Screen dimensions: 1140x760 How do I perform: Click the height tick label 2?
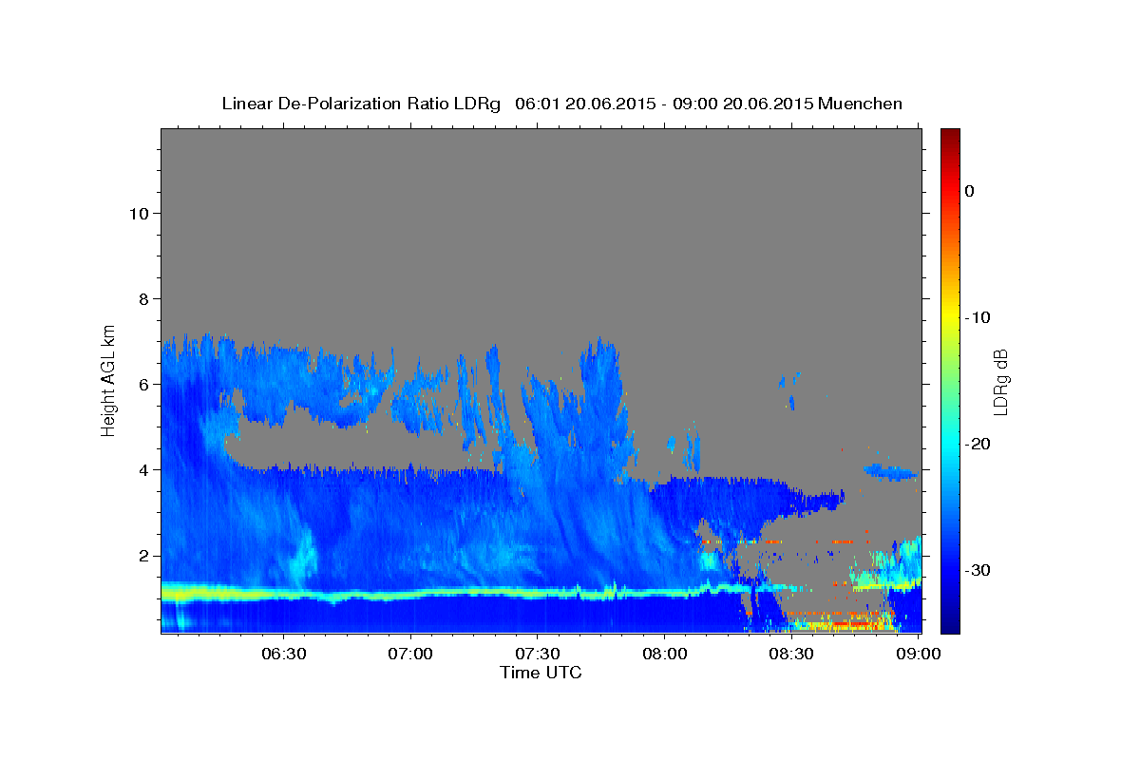143,555
